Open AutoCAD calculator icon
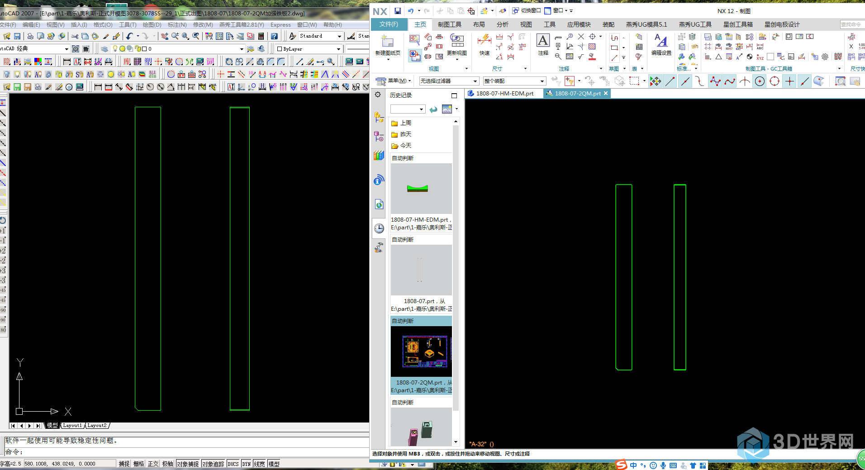Image resolution: width=865 pixels, height=470 pixels. click(x=261, y=36)
